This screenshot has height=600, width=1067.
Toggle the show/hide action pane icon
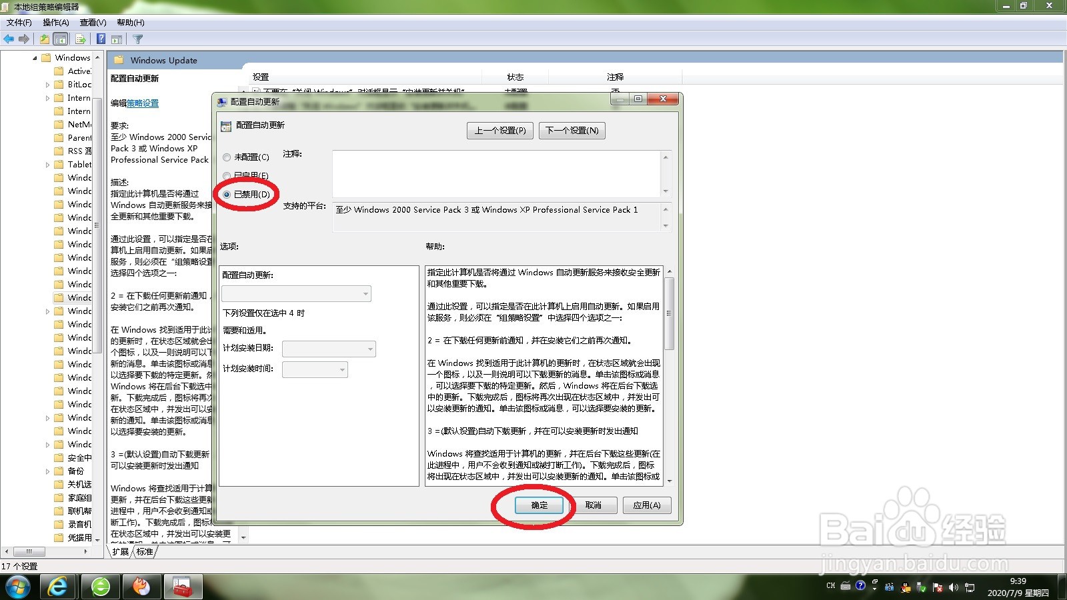(117, 39)
